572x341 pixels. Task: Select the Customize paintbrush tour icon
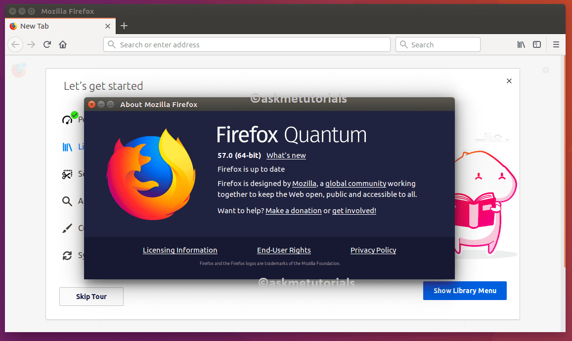coord(67,228)
